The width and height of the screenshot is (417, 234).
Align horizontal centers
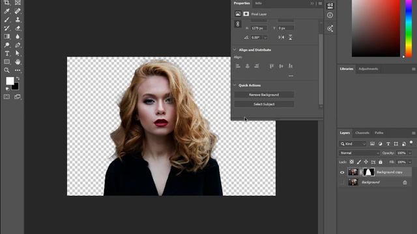(x=248, y=66)
